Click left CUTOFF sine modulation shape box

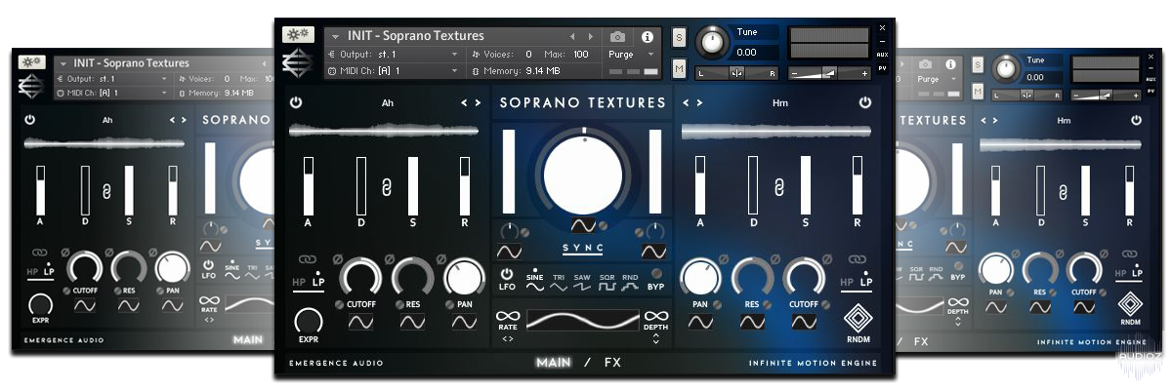pos(360,322)
